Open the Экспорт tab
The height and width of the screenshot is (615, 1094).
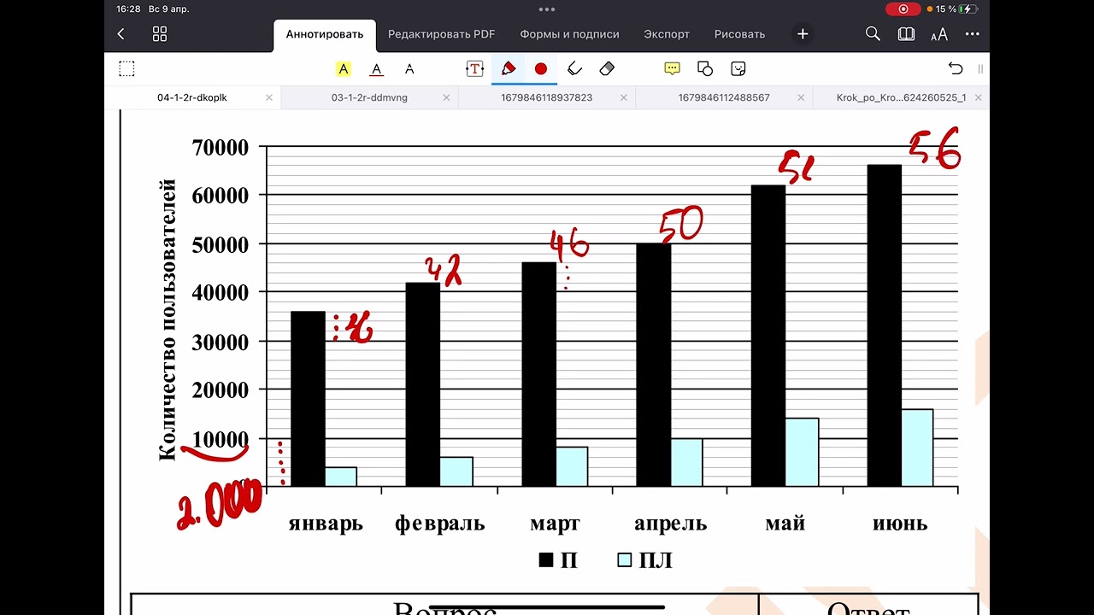point(667,34)
